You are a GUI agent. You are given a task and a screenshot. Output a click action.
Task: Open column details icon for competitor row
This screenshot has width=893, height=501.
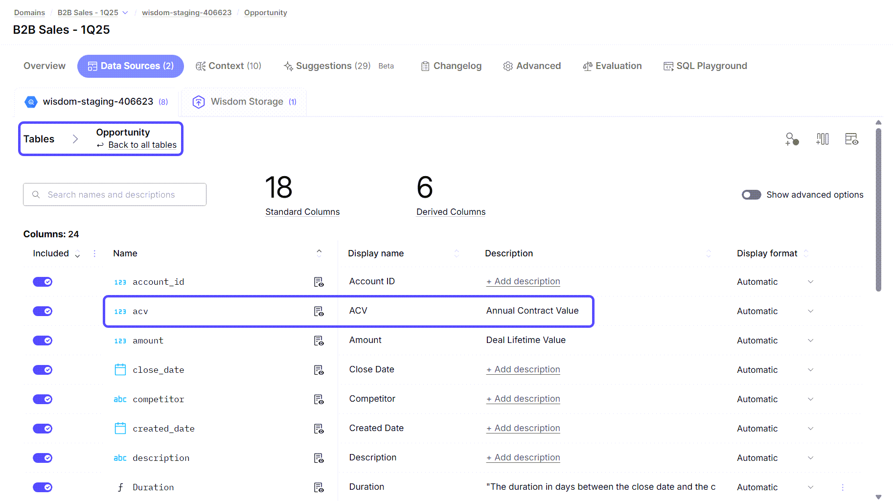click(x=319, y=399)
